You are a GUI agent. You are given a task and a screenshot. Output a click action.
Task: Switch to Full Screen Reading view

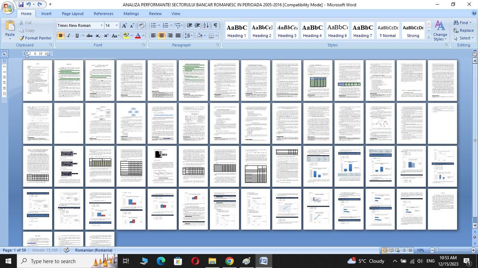(391, 250)
